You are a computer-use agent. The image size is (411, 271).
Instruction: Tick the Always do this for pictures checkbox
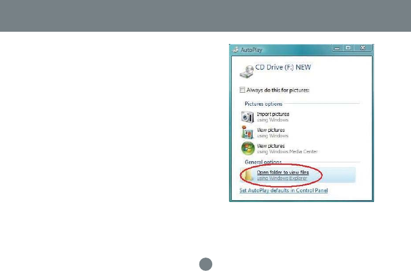(242, 90)
